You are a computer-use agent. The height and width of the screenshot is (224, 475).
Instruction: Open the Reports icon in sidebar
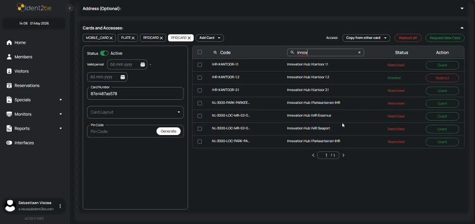[9, 129]
